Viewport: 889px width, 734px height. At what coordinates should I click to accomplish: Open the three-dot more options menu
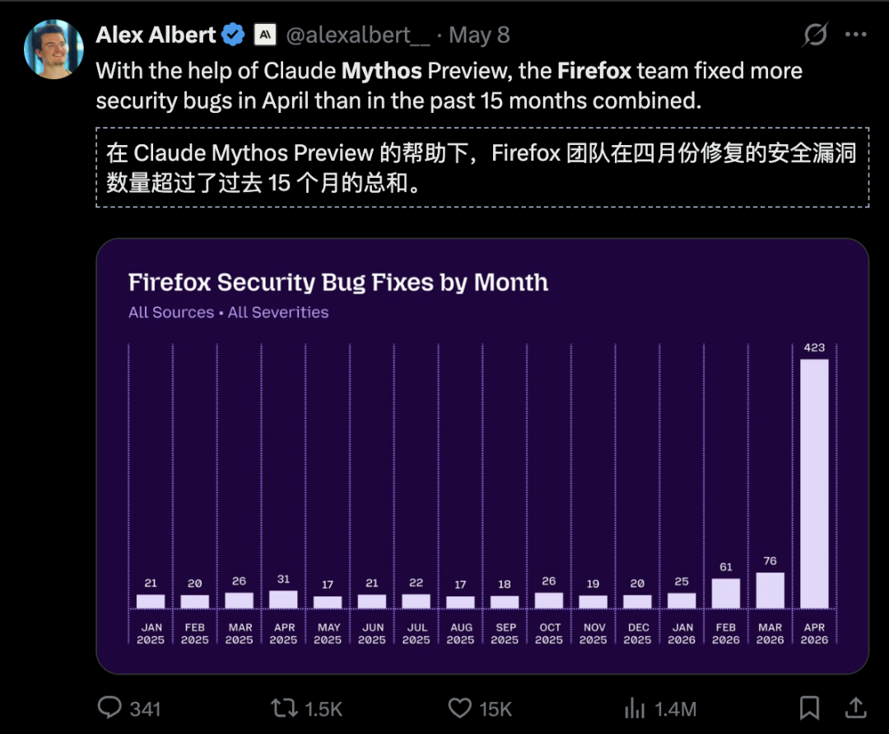point(855,35)
